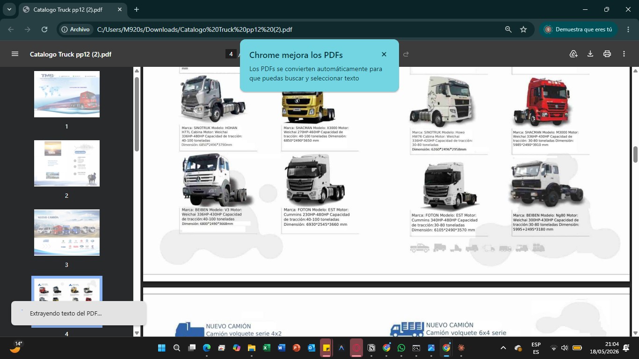Click the thumbnail sidebar scroll-up arrow
This screenshot has height=359, width=639.
137,71
